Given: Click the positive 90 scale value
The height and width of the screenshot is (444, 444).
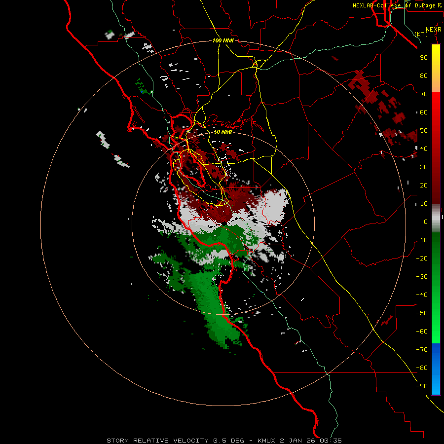Looking at the screenshot, I should point(424,58).
